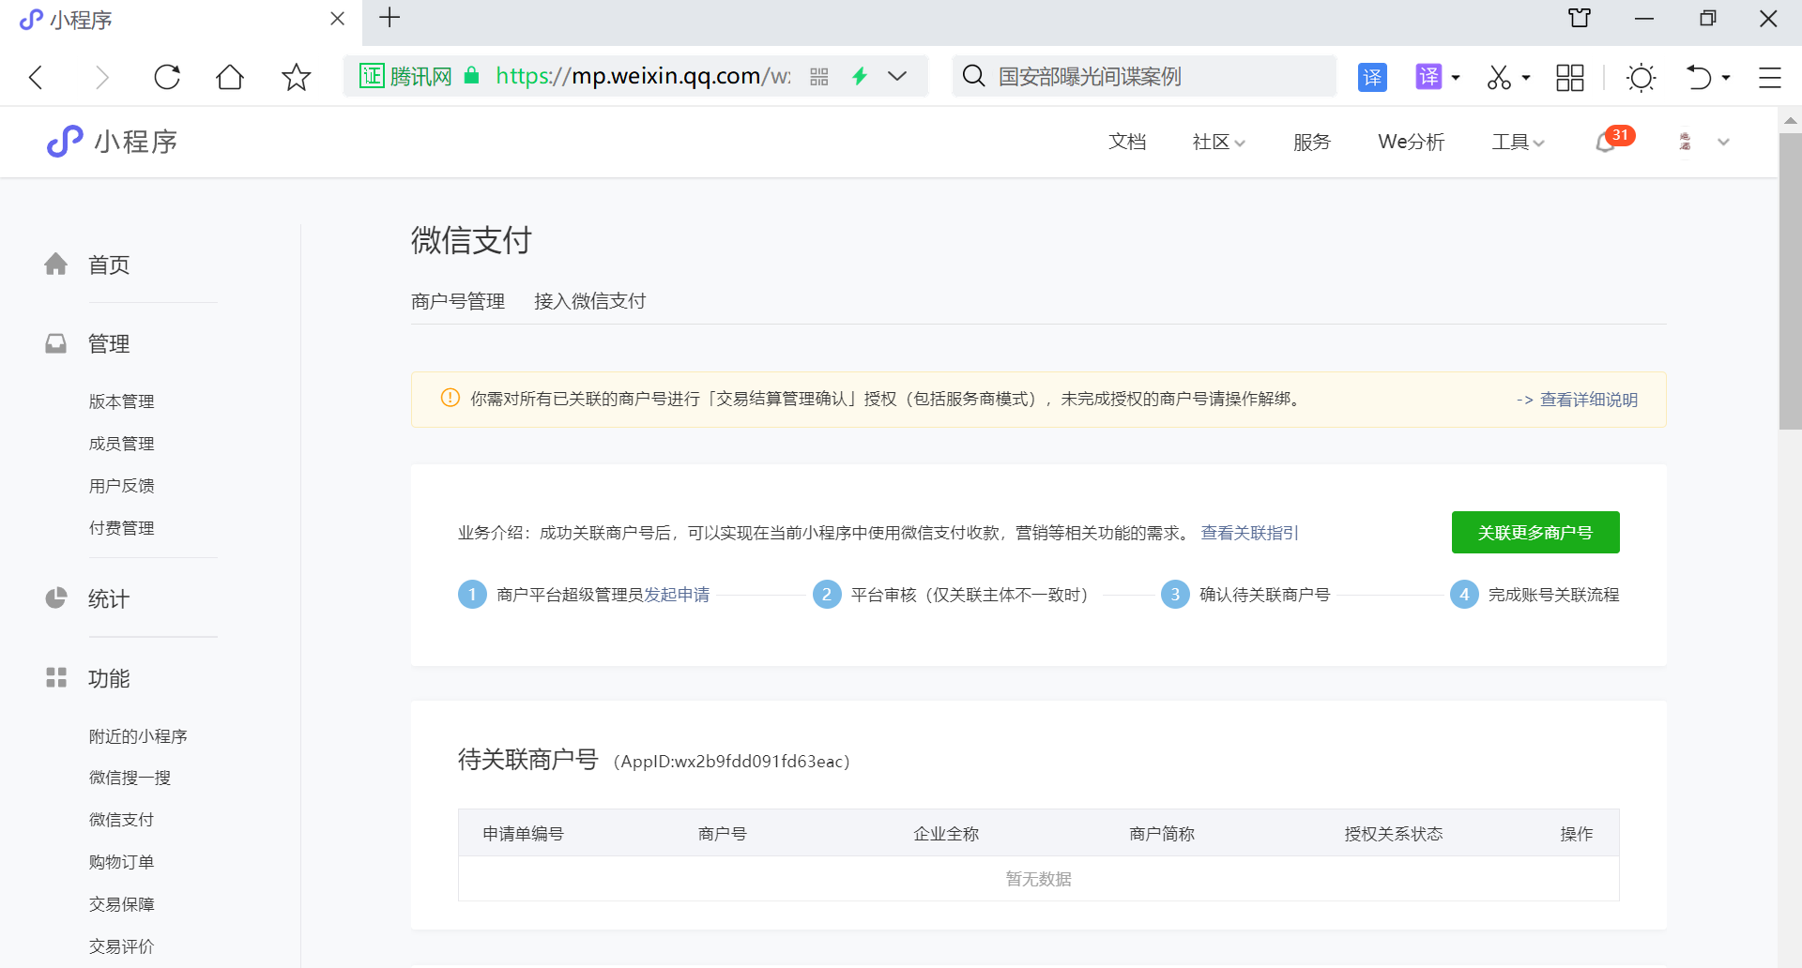Open 微信搜一搜 in the sidebar
This screenshot has height=968, width=1802.
point(130,778)
